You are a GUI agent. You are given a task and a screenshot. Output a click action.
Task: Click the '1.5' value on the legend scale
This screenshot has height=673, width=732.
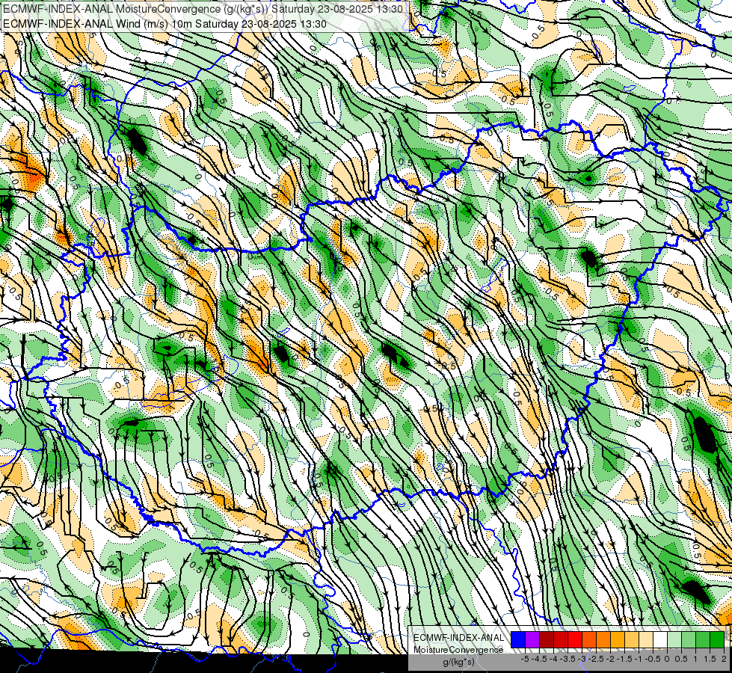click(710, 659)
